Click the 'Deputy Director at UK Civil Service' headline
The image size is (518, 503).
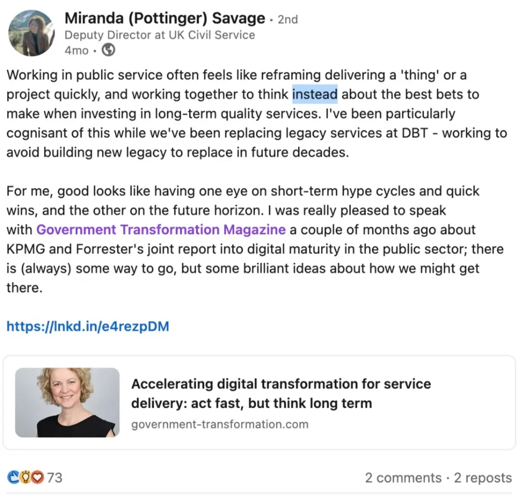point(160,35)
